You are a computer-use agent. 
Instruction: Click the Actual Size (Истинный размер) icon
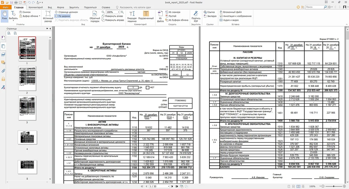[48, 16]
